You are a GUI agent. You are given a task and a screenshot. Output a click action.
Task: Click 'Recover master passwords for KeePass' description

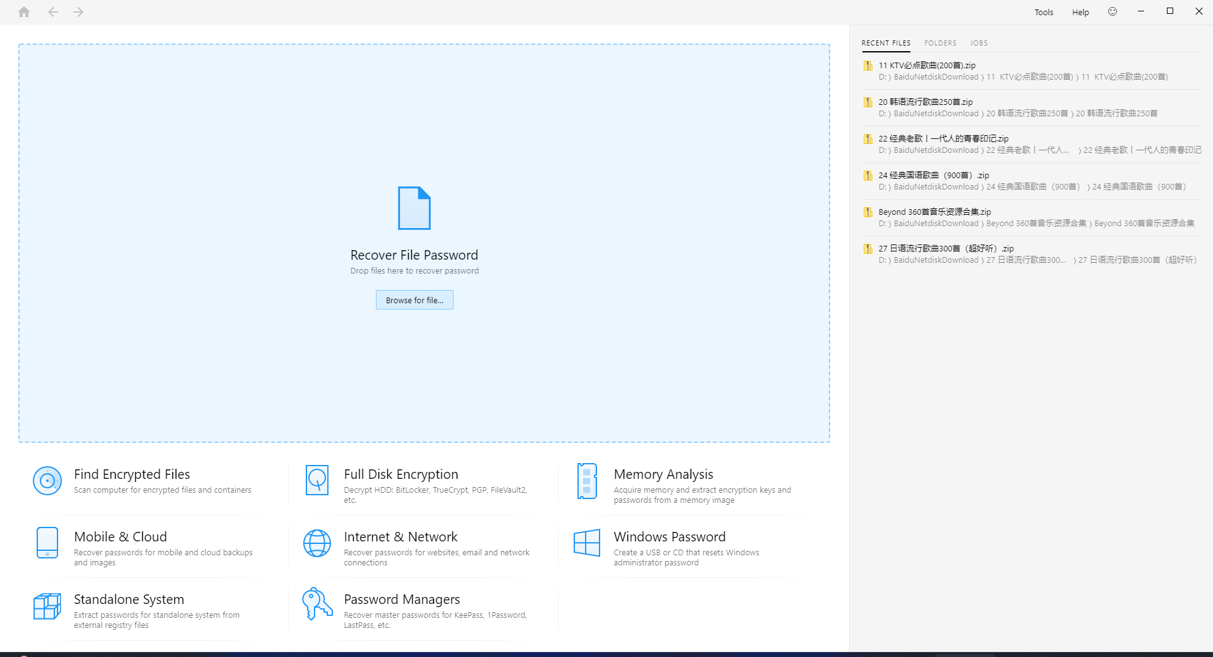tap(435, 620)
